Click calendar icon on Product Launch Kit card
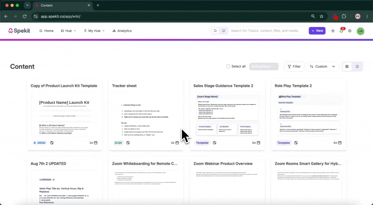Image resolution: width=373 pixels, height=205 pixels. point(96,143)
